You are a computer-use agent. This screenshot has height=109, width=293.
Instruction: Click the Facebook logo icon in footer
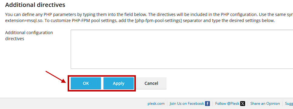pyautogui.click(x=207, y=104)
